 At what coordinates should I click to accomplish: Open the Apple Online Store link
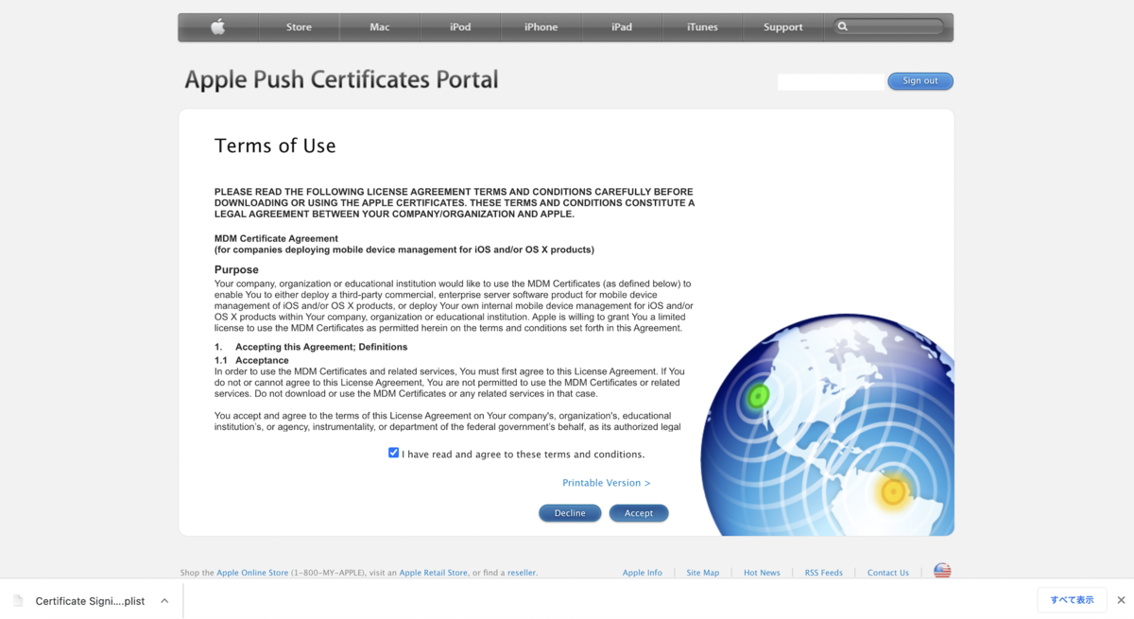click(252, 573)
